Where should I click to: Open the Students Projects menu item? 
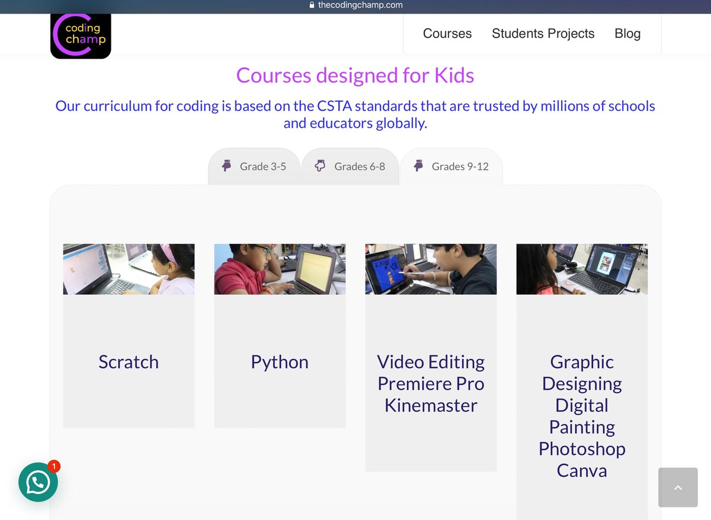543,34
